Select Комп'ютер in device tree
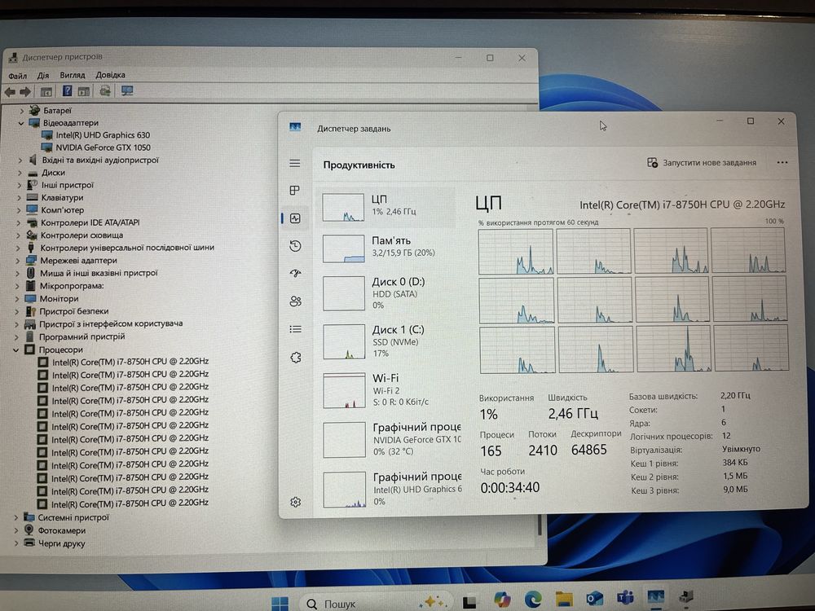Viewport: 815px width, 611px height. (62, 210)
